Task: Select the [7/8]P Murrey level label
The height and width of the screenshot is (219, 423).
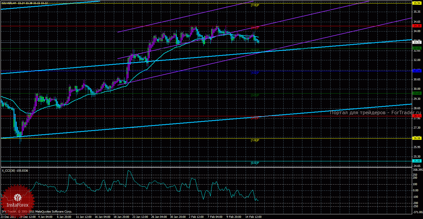Action: tap(255, 5)
